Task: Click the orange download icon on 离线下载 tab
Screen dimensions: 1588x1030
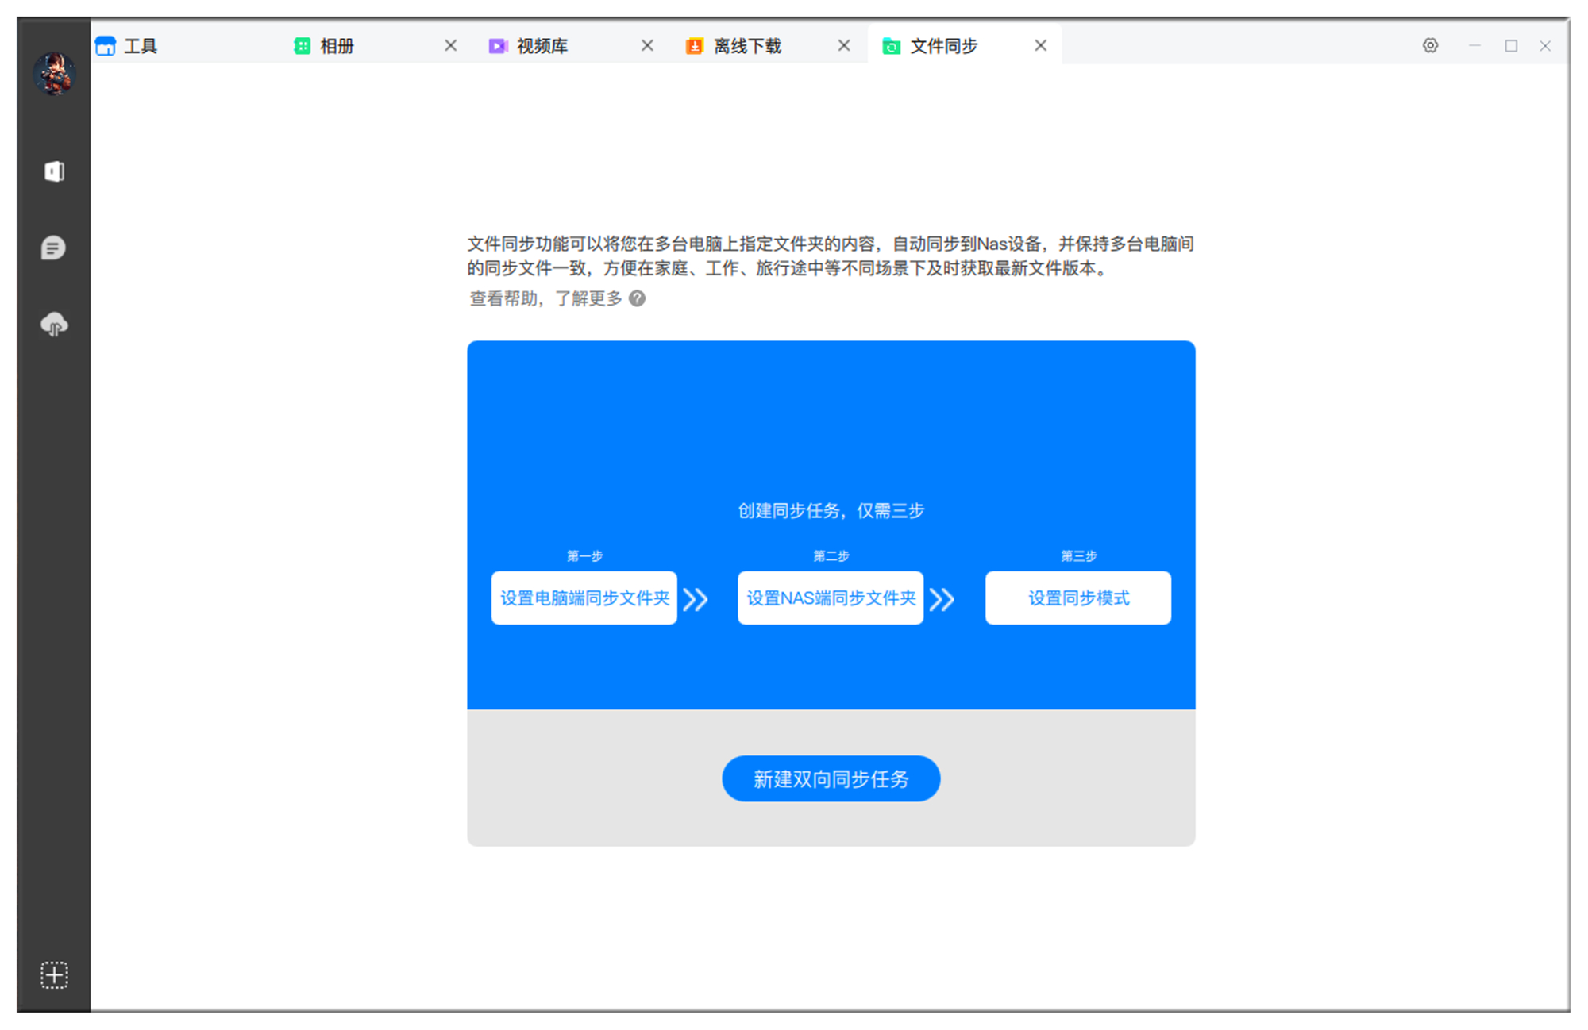Action: click(x=694, y=45)
